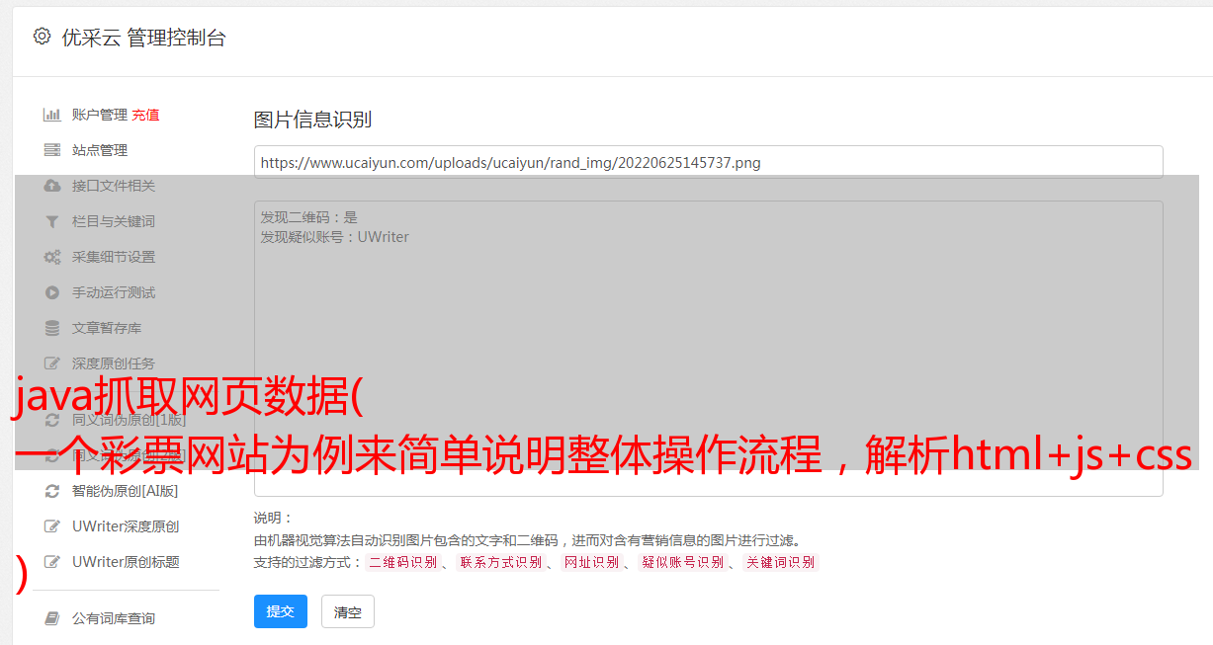Click the blue 提交 submit button
This screenshot has height=645, width=1213.
[x=281, y=611]
